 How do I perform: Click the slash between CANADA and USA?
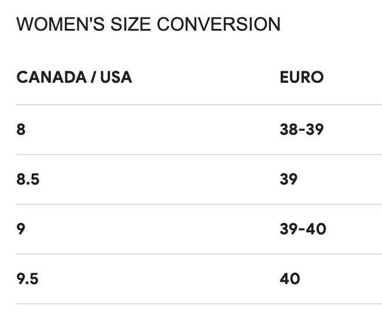(x=92, y=77)
